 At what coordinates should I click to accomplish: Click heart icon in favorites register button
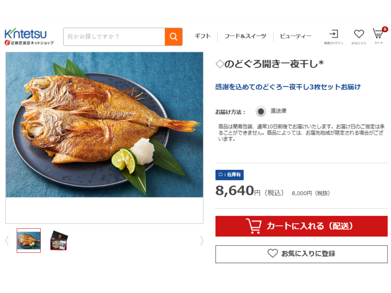coord(272,254)
